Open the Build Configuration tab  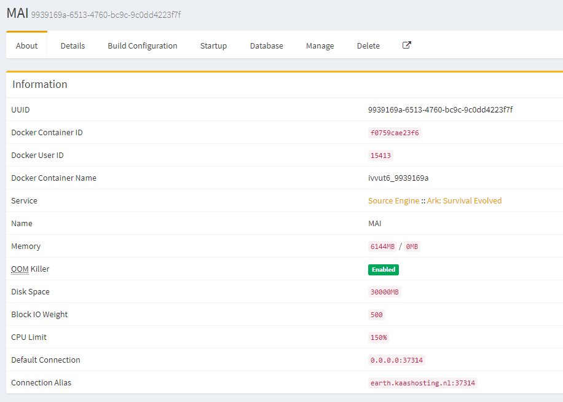pyautogui.click(x=143, y=45)
